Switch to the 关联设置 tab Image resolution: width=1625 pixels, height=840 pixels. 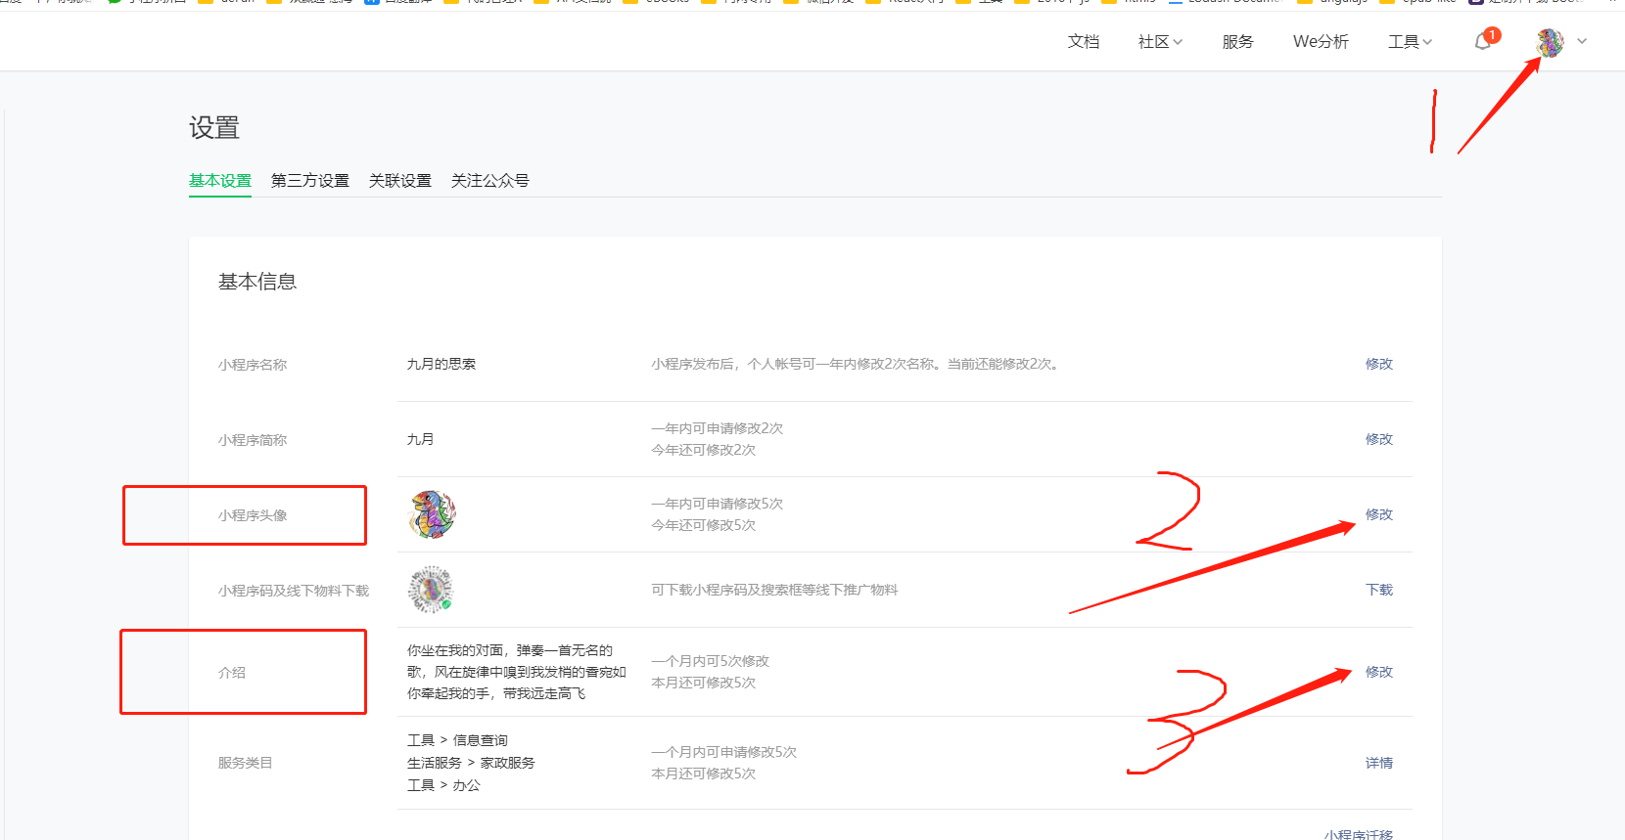click(x=400, y=181)
